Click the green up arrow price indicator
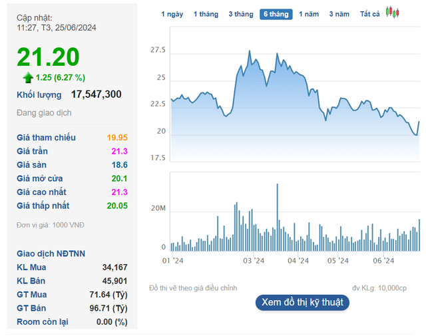Image resolution: width=426 pixels, height=336 pixels. (x=27, y=78)
